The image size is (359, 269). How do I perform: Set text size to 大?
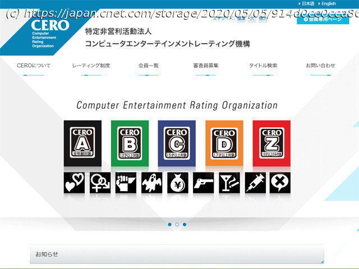click(x=252, y=18)
